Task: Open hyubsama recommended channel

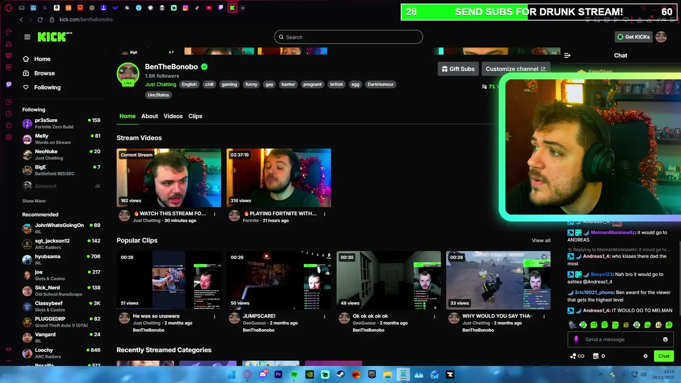Action: point(61,260)
